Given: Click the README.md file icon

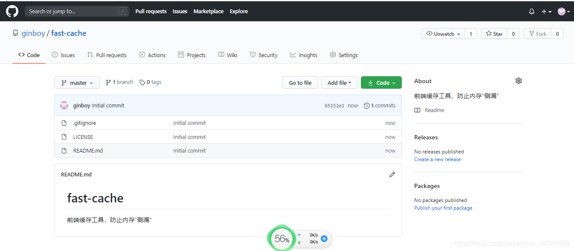Looking at the screenshot, I should point(64,150).
